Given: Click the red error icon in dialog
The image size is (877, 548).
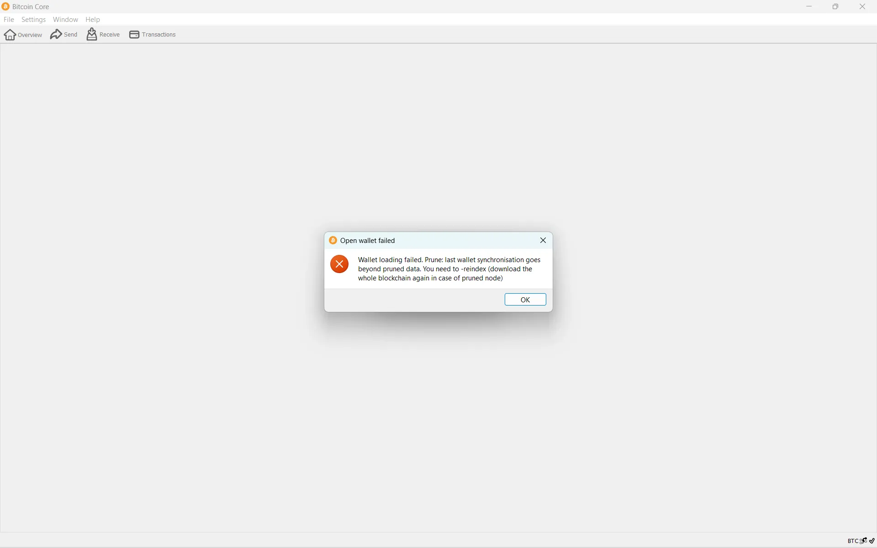Looking at the screenshot, I should 339,264.
